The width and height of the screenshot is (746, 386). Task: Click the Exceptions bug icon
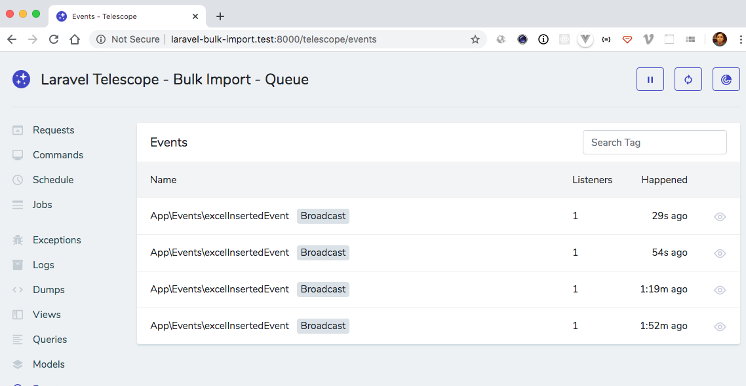pos(18,239)
